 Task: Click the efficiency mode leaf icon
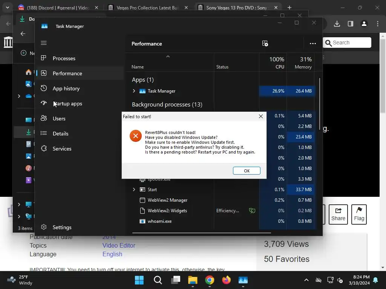pyautogui.click(x=252, y=211)
